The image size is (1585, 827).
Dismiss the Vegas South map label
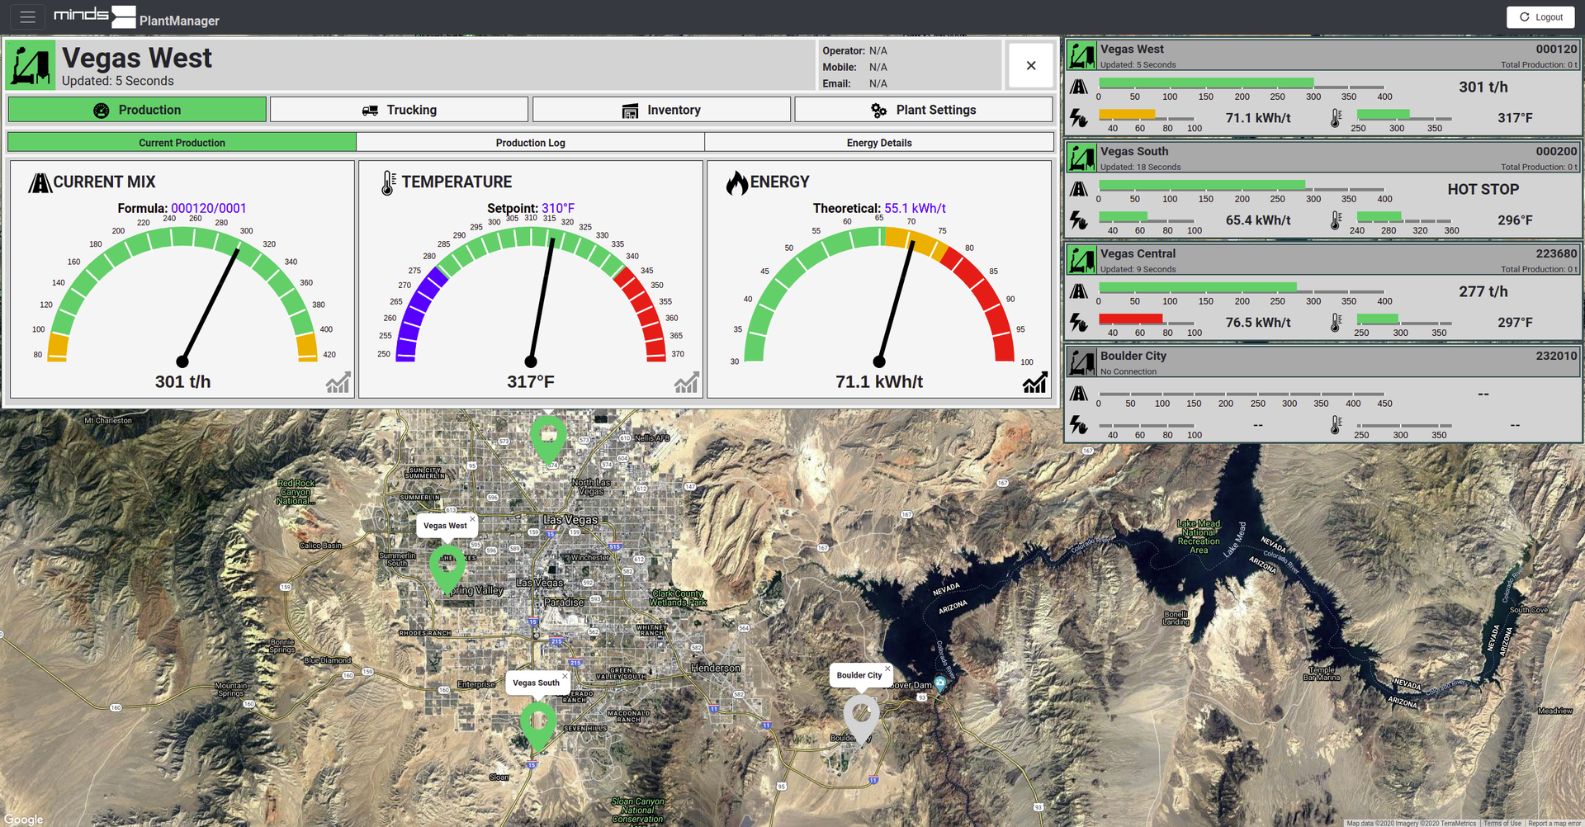tap(565, 676)
